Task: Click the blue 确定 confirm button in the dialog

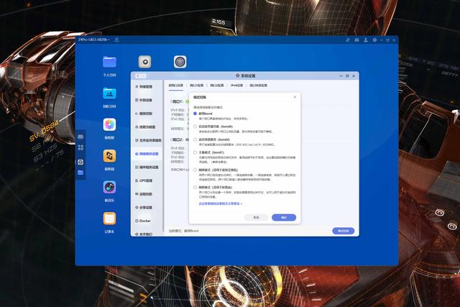Action: [284, 217]
